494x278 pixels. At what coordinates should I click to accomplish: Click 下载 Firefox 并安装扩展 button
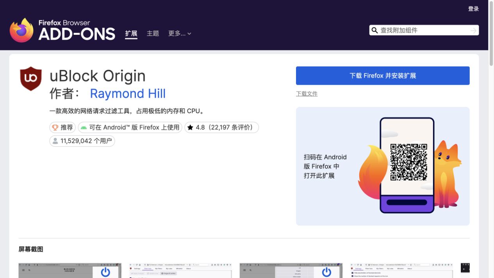[383, 76]
